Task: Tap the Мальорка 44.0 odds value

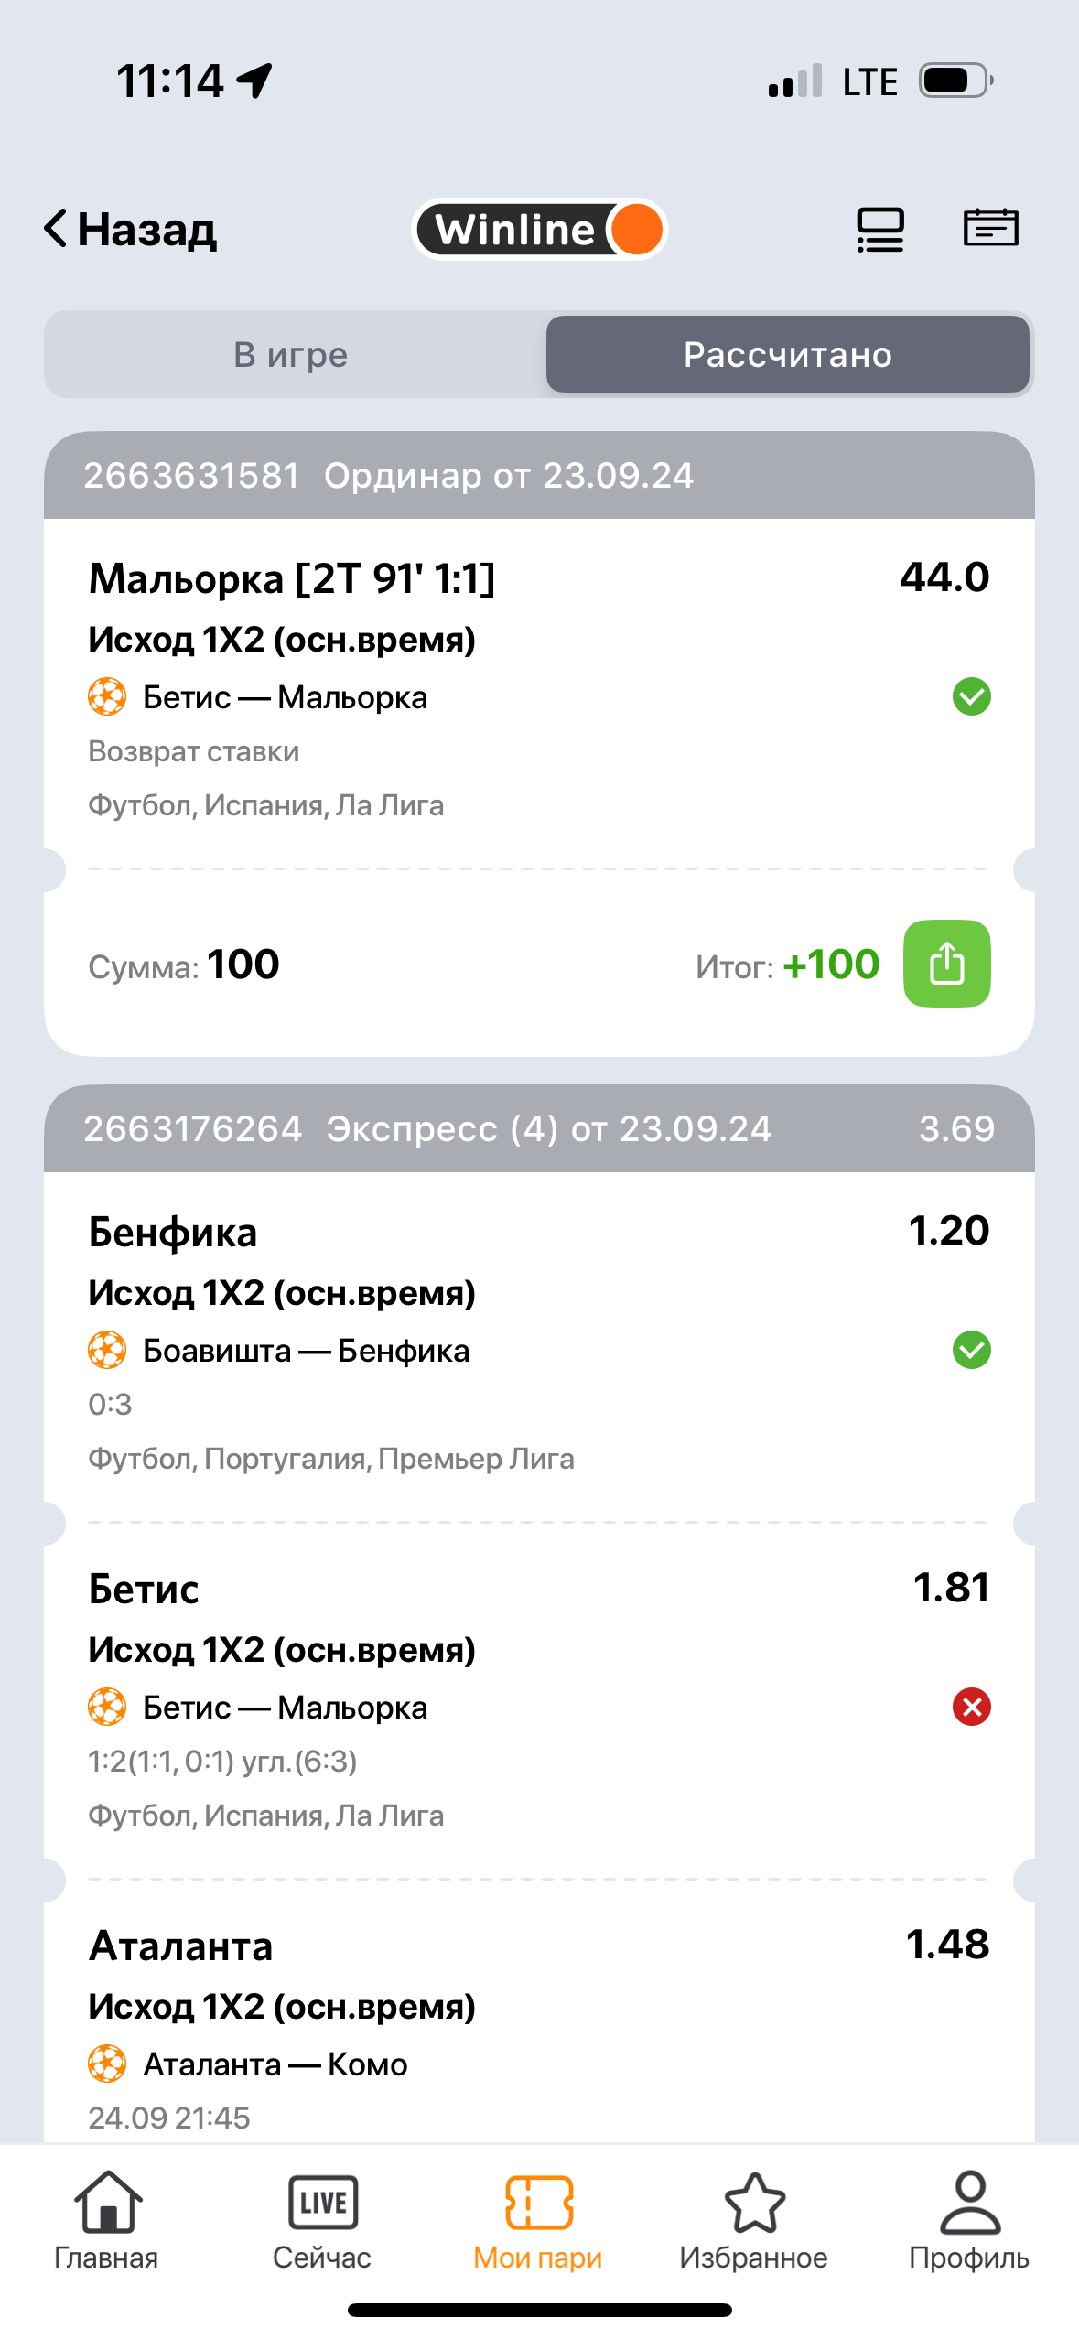Action: pos(944,577)
